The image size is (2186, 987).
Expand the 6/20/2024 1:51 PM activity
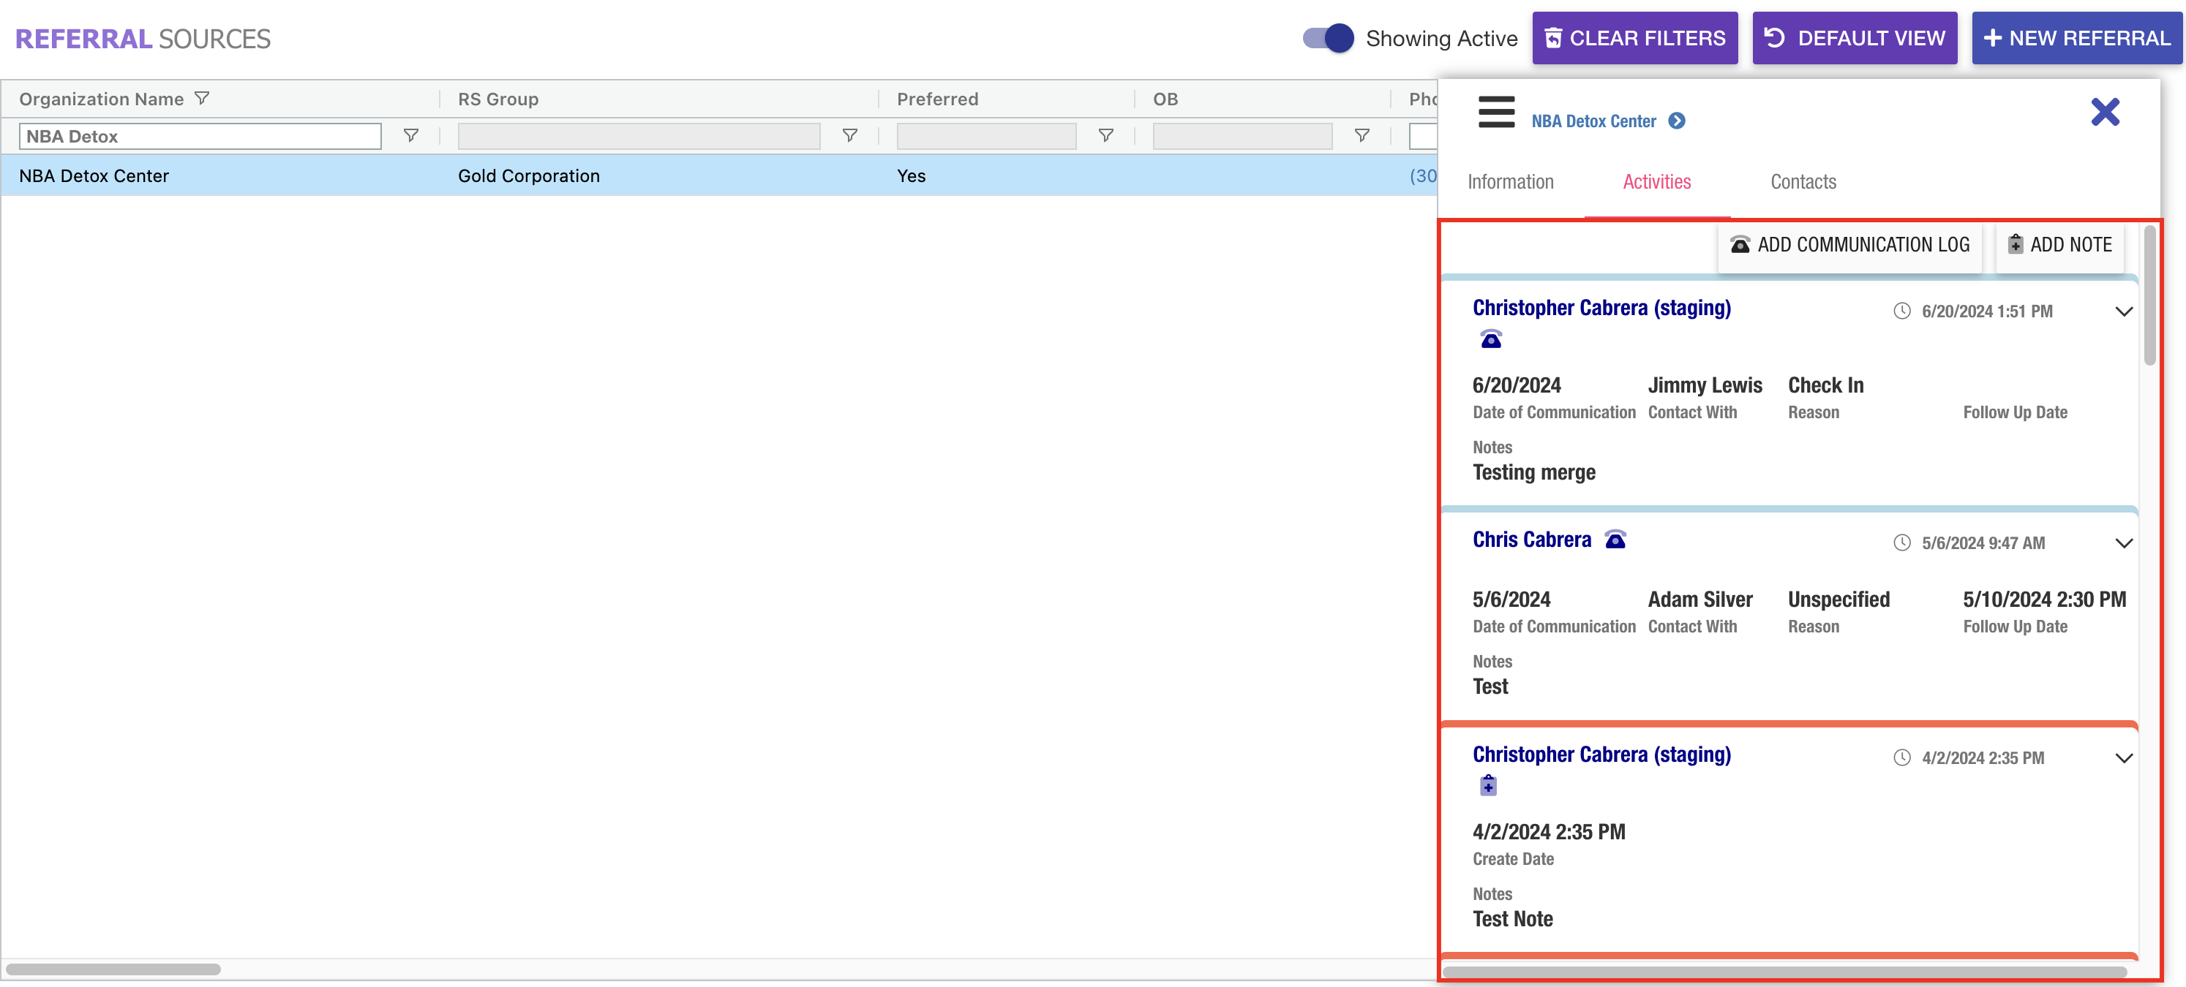click(2123, 311)
